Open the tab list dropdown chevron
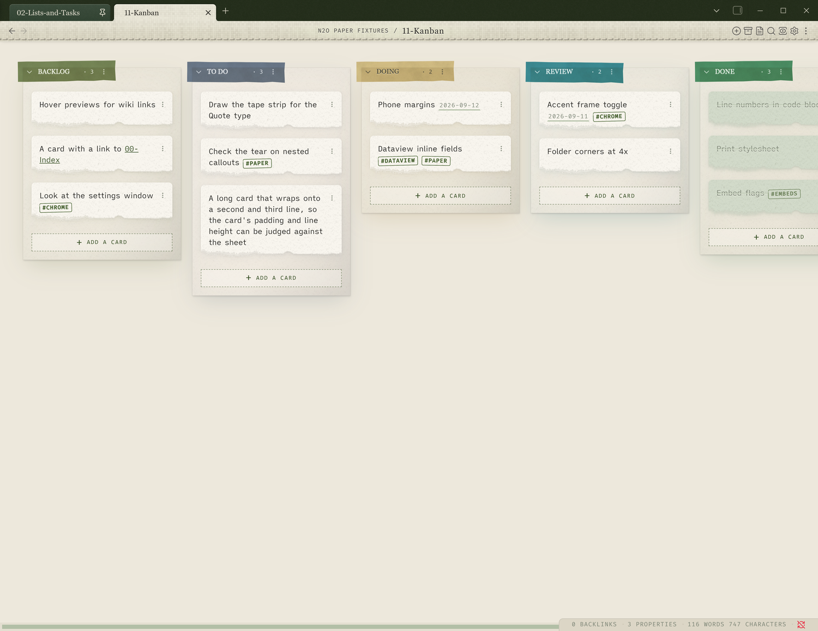The height and width of the screenshot is (631, 818). (x=717, y=10)
